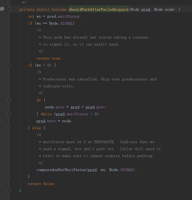This screenshot has width=192, height=200.
Task: Click fold end marker of top comment '*/'
Action: pos(9,2)
